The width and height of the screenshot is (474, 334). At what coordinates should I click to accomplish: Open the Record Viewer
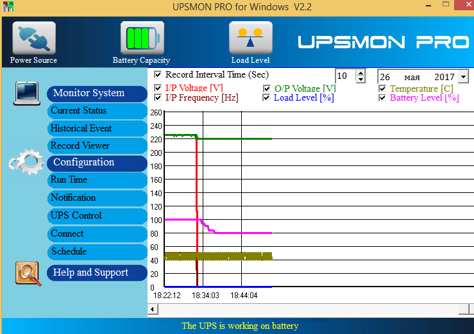tap(97, 146)
